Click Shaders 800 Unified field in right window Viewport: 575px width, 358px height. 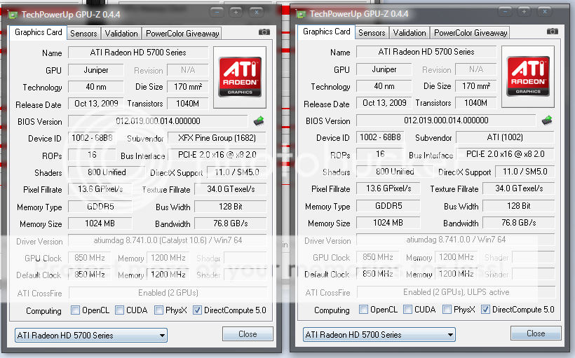click(395, 172)
